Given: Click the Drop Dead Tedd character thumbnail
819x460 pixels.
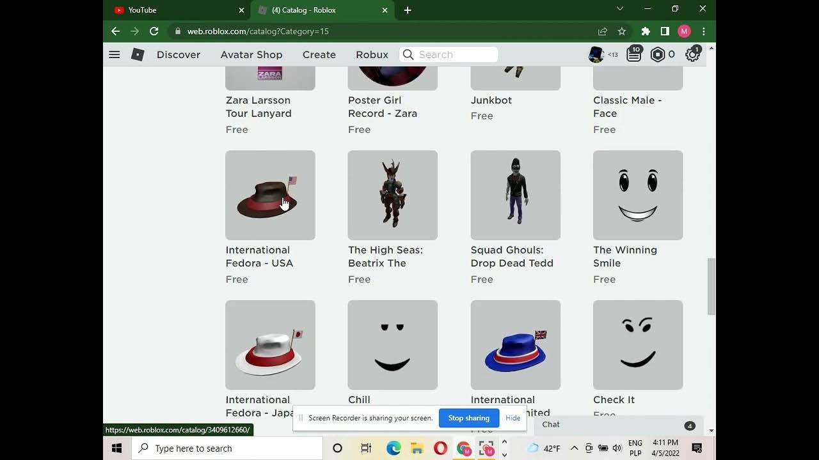Looking at the screenshot, I should tap(516, 195).
